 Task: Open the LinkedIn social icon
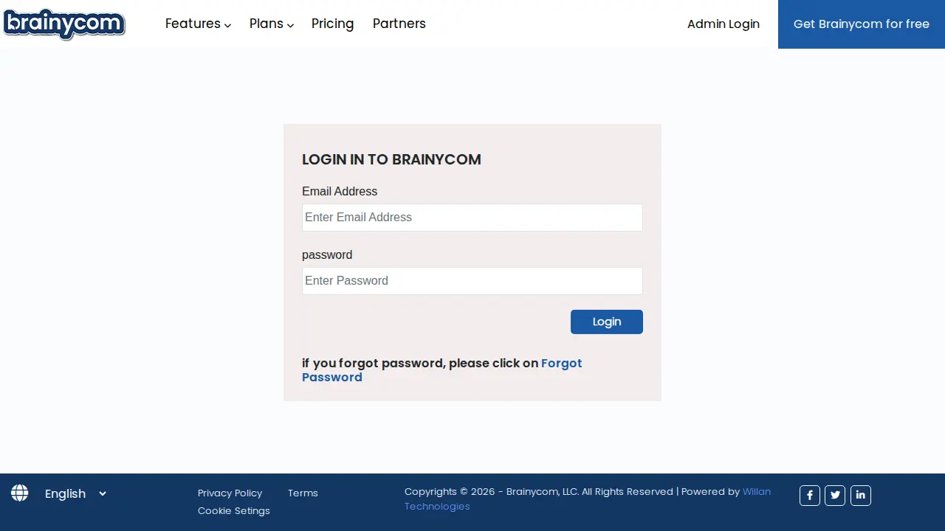(x=861, y=496)
